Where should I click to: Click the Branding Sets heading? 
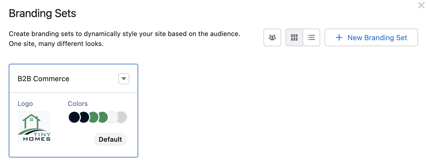pyautogui.click(x=43, y=13)
